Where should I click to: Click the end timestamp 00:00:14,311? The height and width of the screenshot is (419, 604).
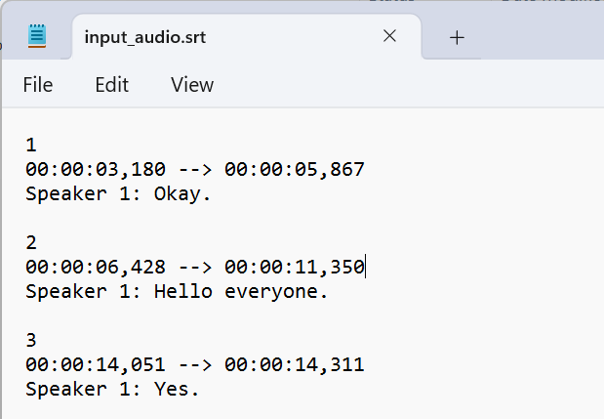(295, 364)
